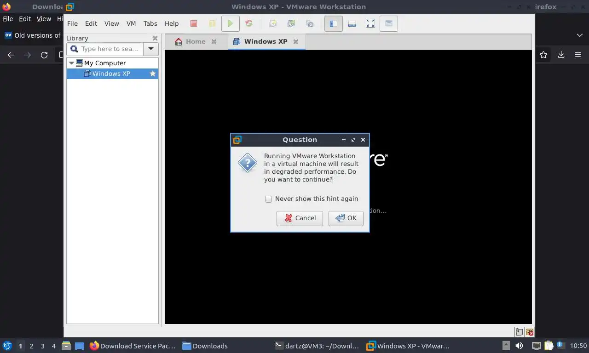Open Firefox list all tabs chevron
Screen dimensions: 589x353
pos(579,35)
